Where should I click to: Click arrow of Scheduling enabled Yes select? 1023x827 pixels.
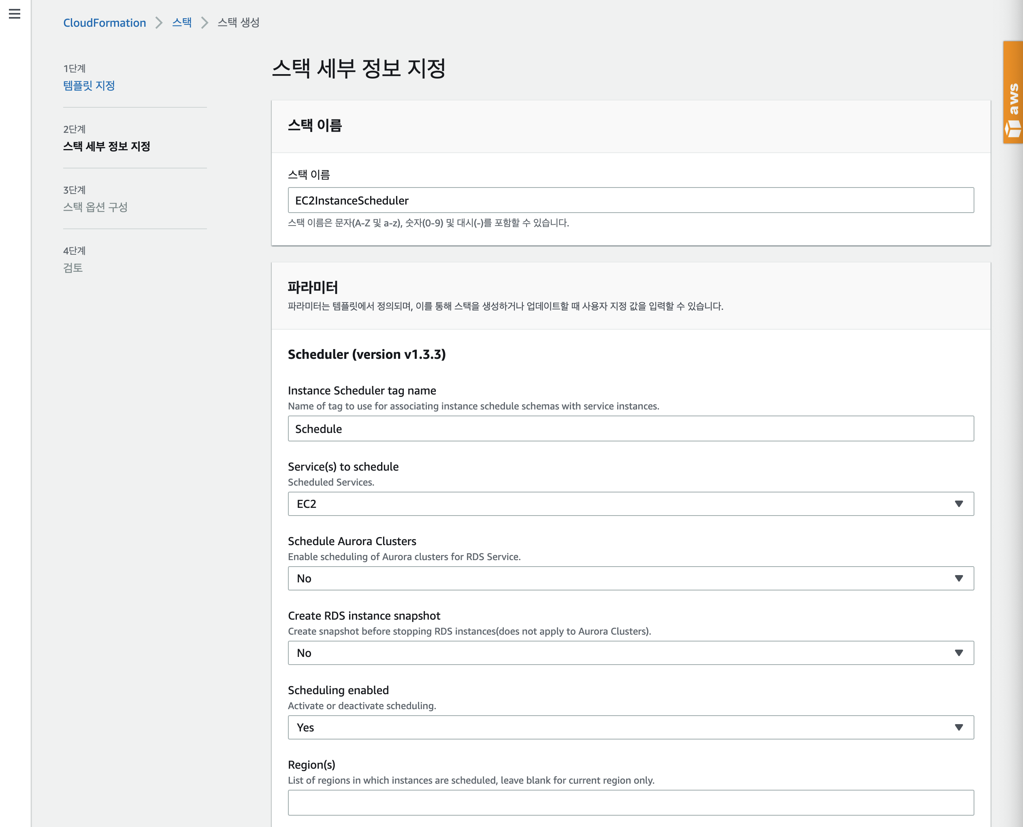pyautogui.click(x=959, y=727)
